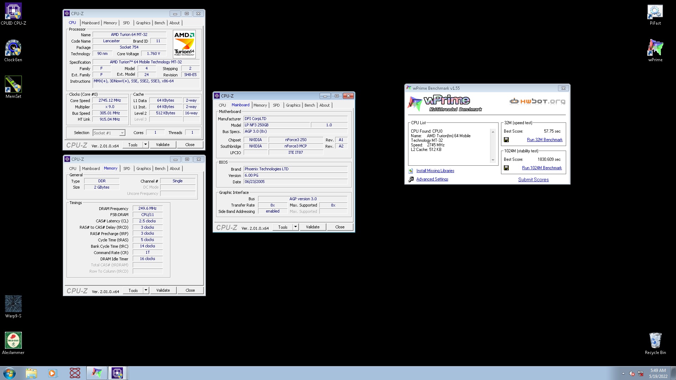Click the network tray icon

tap(640, 373)
